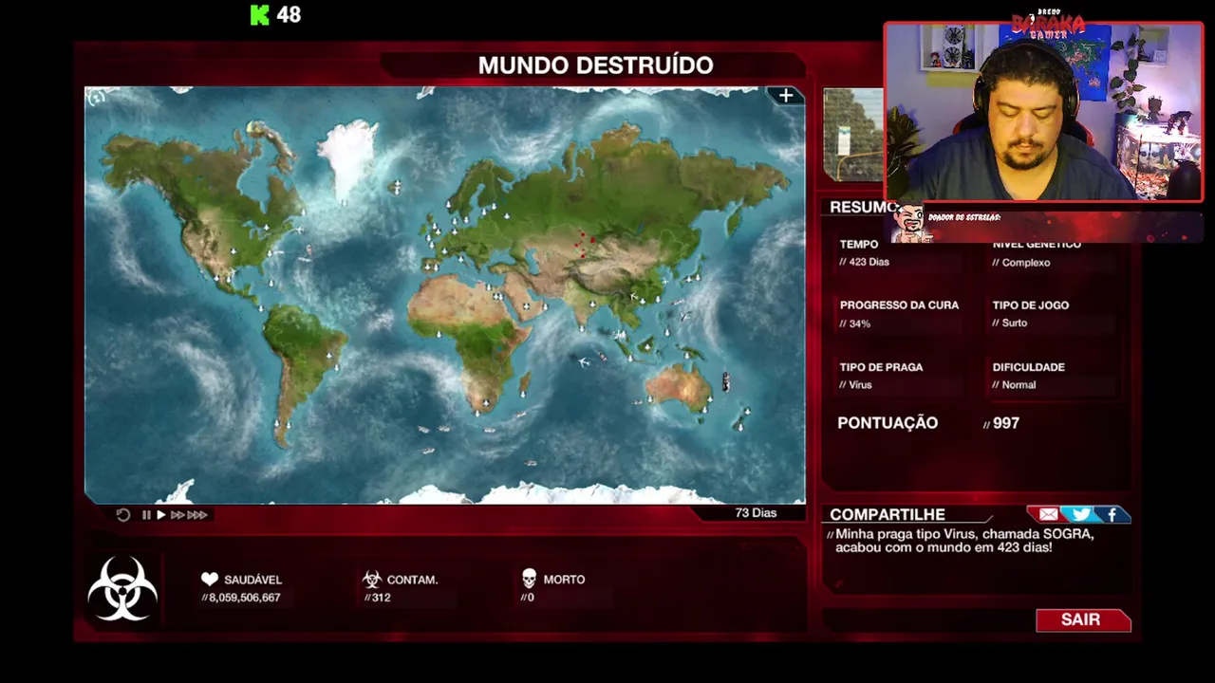Click the healthy count 8,059,506,667

[x=244, y=598]
